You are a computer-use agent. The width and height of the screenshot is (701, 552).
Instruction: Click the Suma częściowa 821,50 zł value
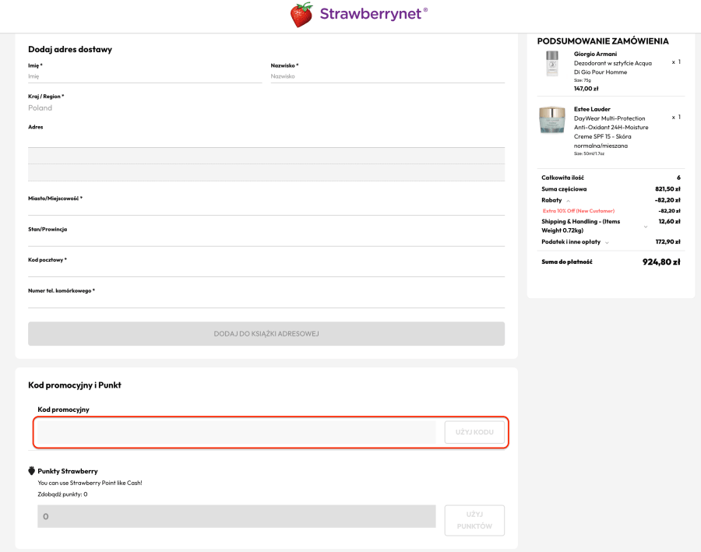[668, 189]
